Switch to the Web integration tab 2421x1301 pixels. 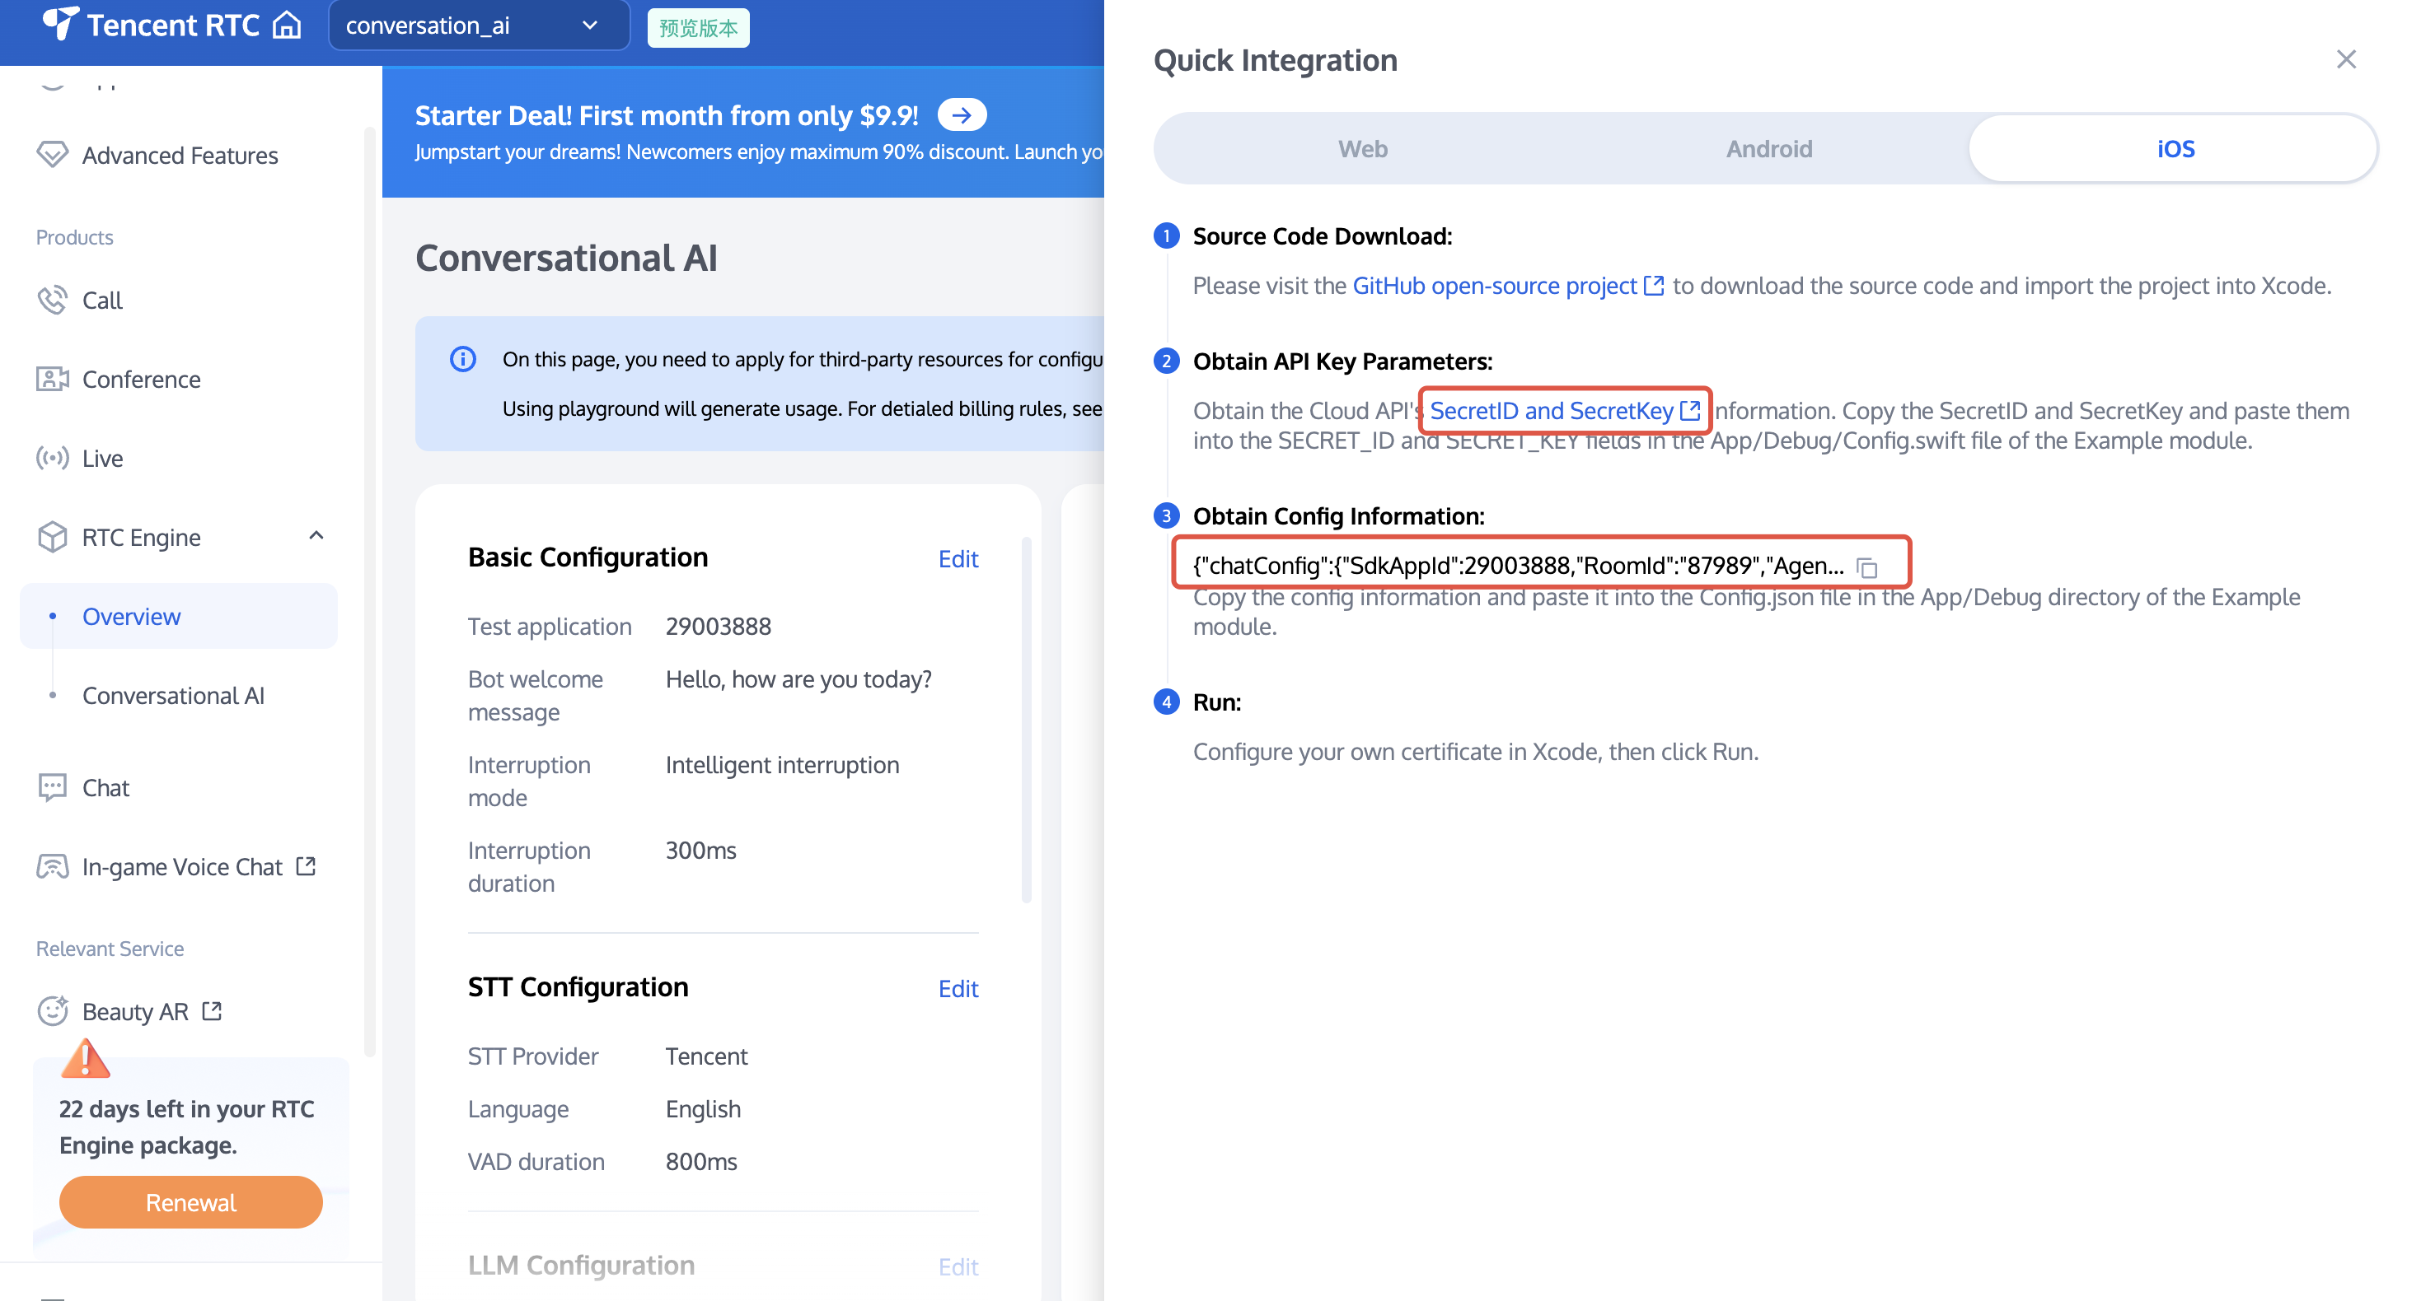(1362, 148)
